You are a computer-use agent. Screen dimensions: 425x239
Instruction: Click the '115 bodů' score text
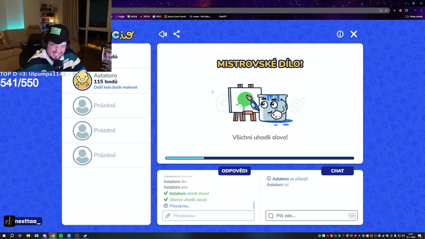click(106, 82)
